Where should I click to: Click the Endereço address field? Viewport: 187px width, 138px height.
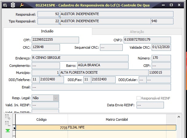[x=80, y=58]
